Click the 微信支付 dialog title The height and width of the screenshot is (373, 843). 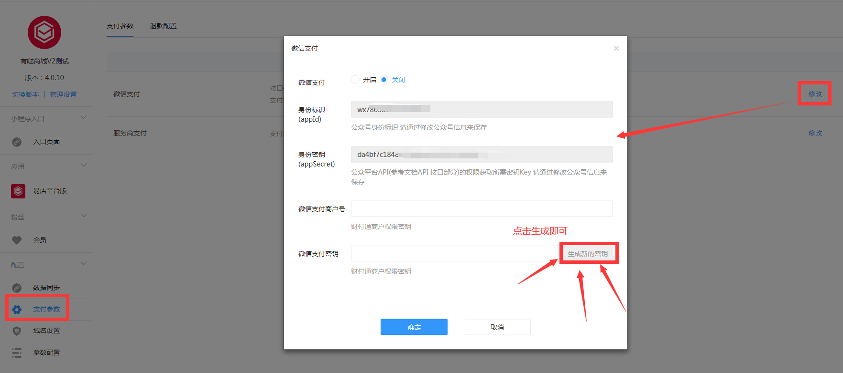(305, 48)
